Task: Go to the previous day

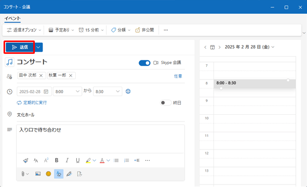Action: (x=205, y=47)
